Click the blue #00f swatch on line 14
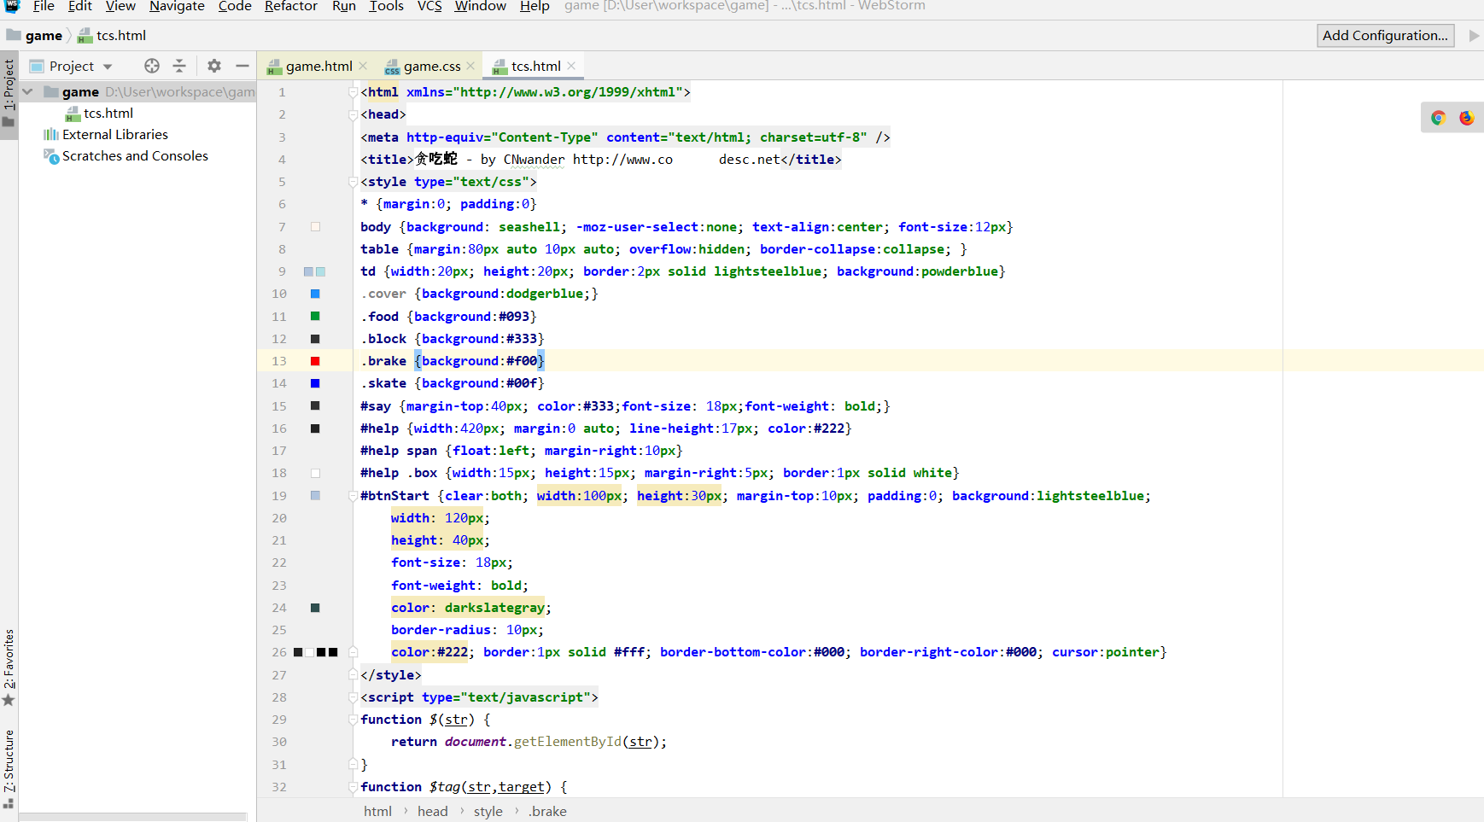1484x822 pixels. pyautogui.click(x=315, y=383)
